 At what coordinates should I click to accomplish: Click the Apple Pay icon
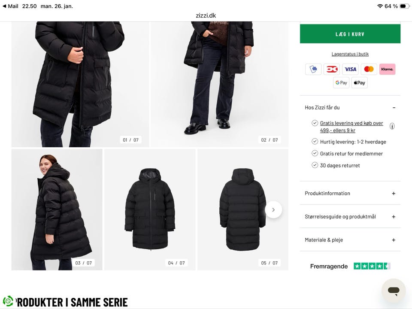pyautogui.click(x=360, y=83)
